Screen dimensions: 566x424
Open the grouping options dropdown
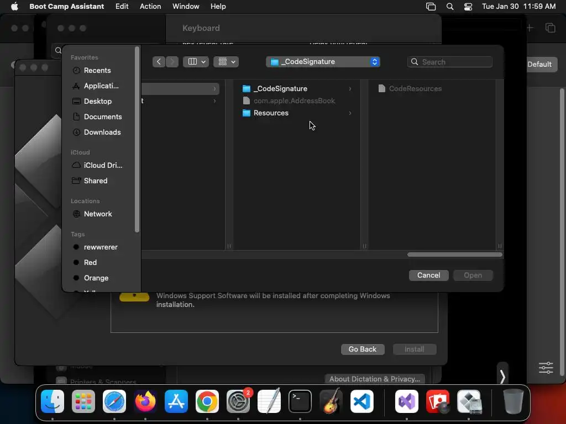pyautogui.click(x=226, y=62)
